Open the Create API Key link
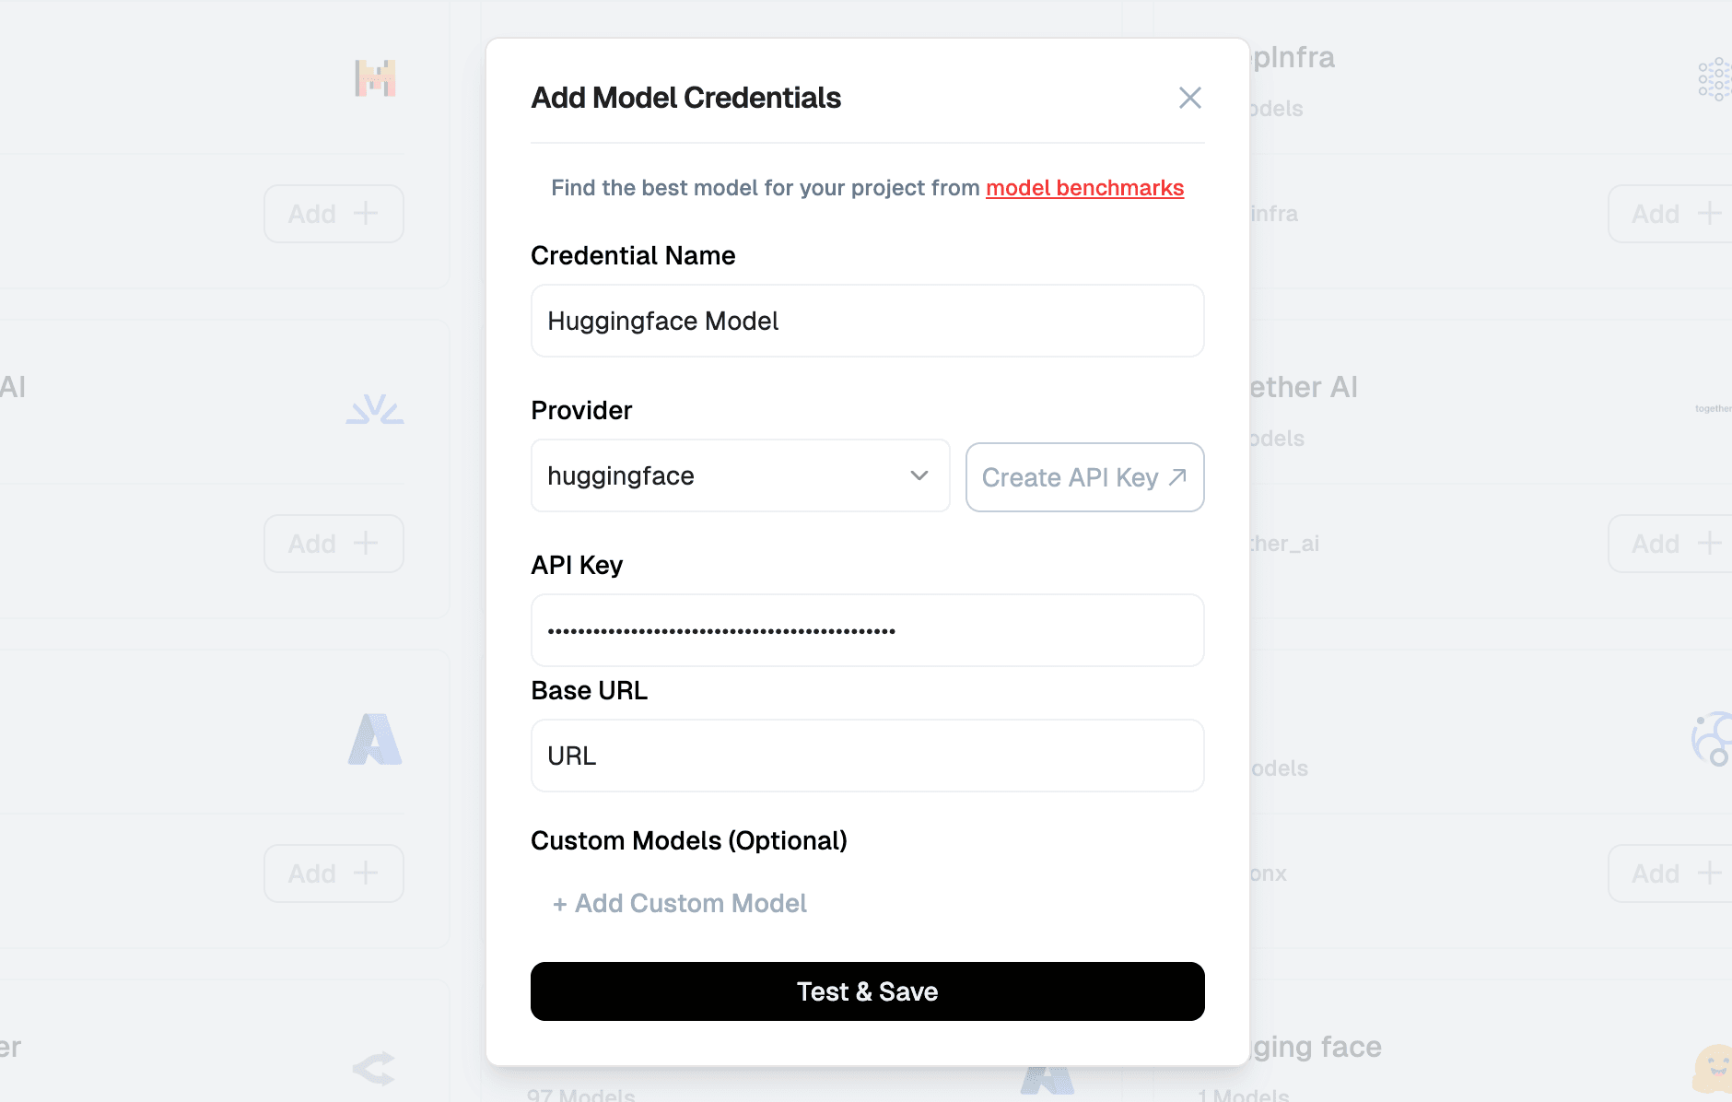The height and width of the screenshot is (1102, 1732). [1084, 477]
